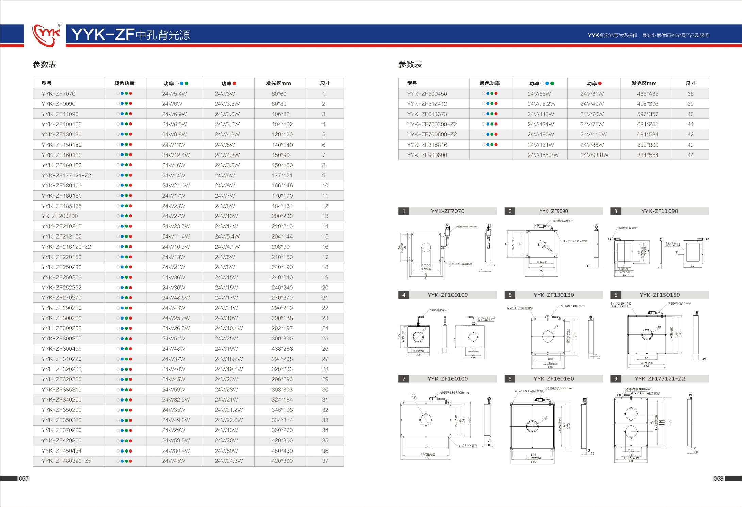742x507 pixels.
Task: Click the 800*800 light area value
Action: point(647,145)
